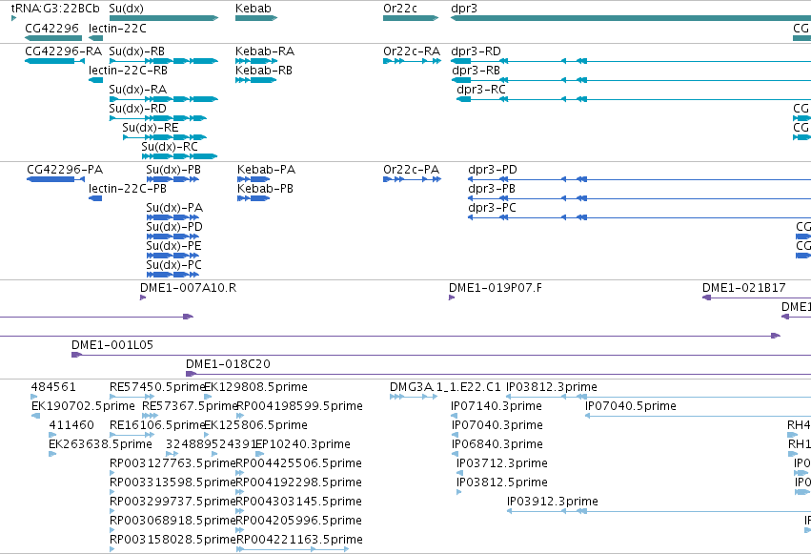This screenshot has height=554, width=811.
Task: Click EST RE57450.5prime
Action: (132, 397)
